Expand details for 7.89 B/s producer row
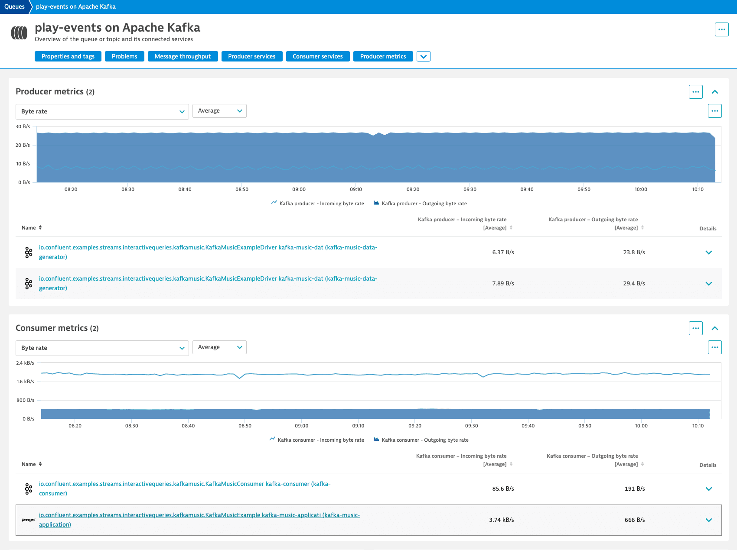 [x=709, y=284]
